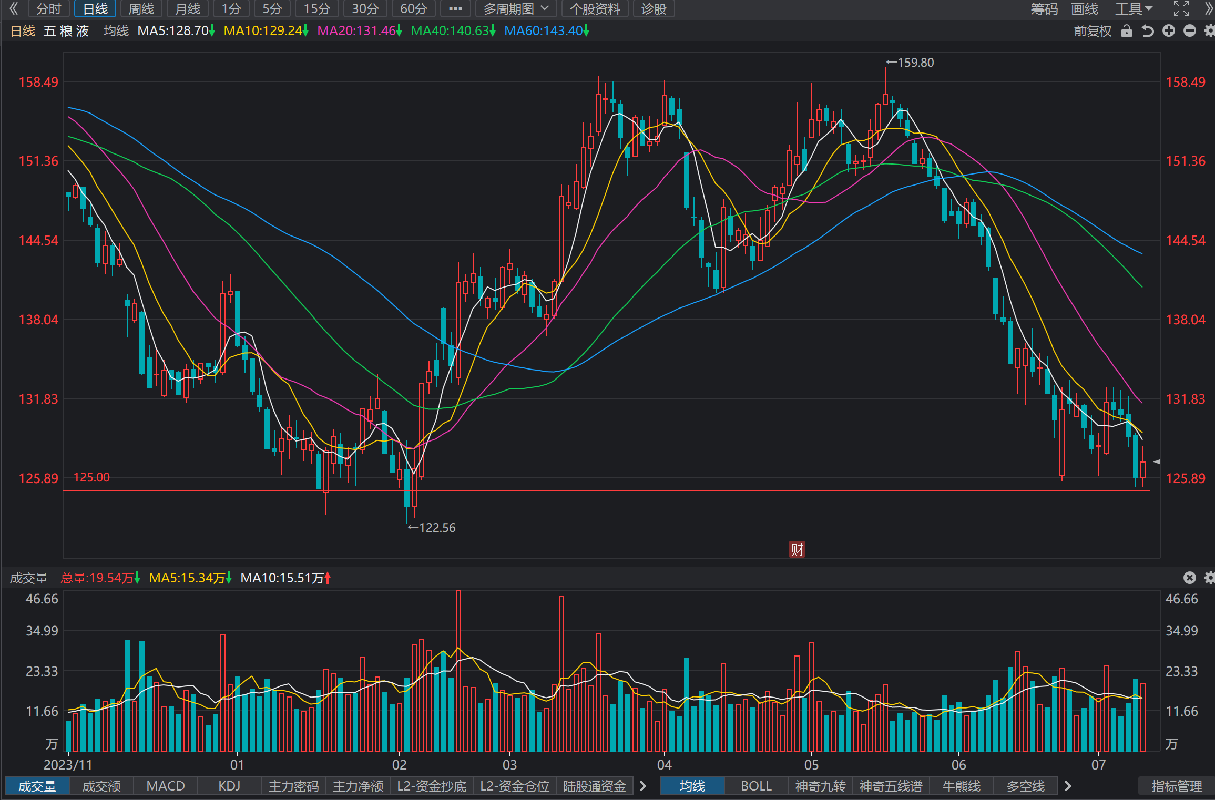Click MA10:129.24 yellow legend label
Screen dimensions: 1215x800
pos(266,31)
